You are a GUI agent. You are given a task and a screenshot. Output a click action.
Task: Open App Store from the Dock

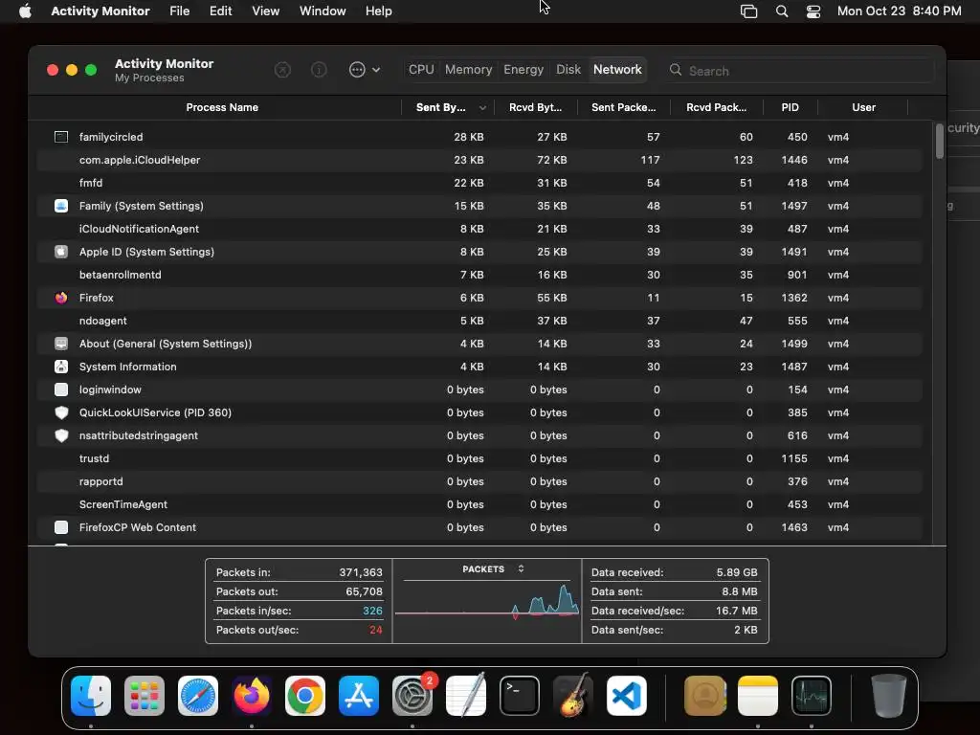pos(359,696)
